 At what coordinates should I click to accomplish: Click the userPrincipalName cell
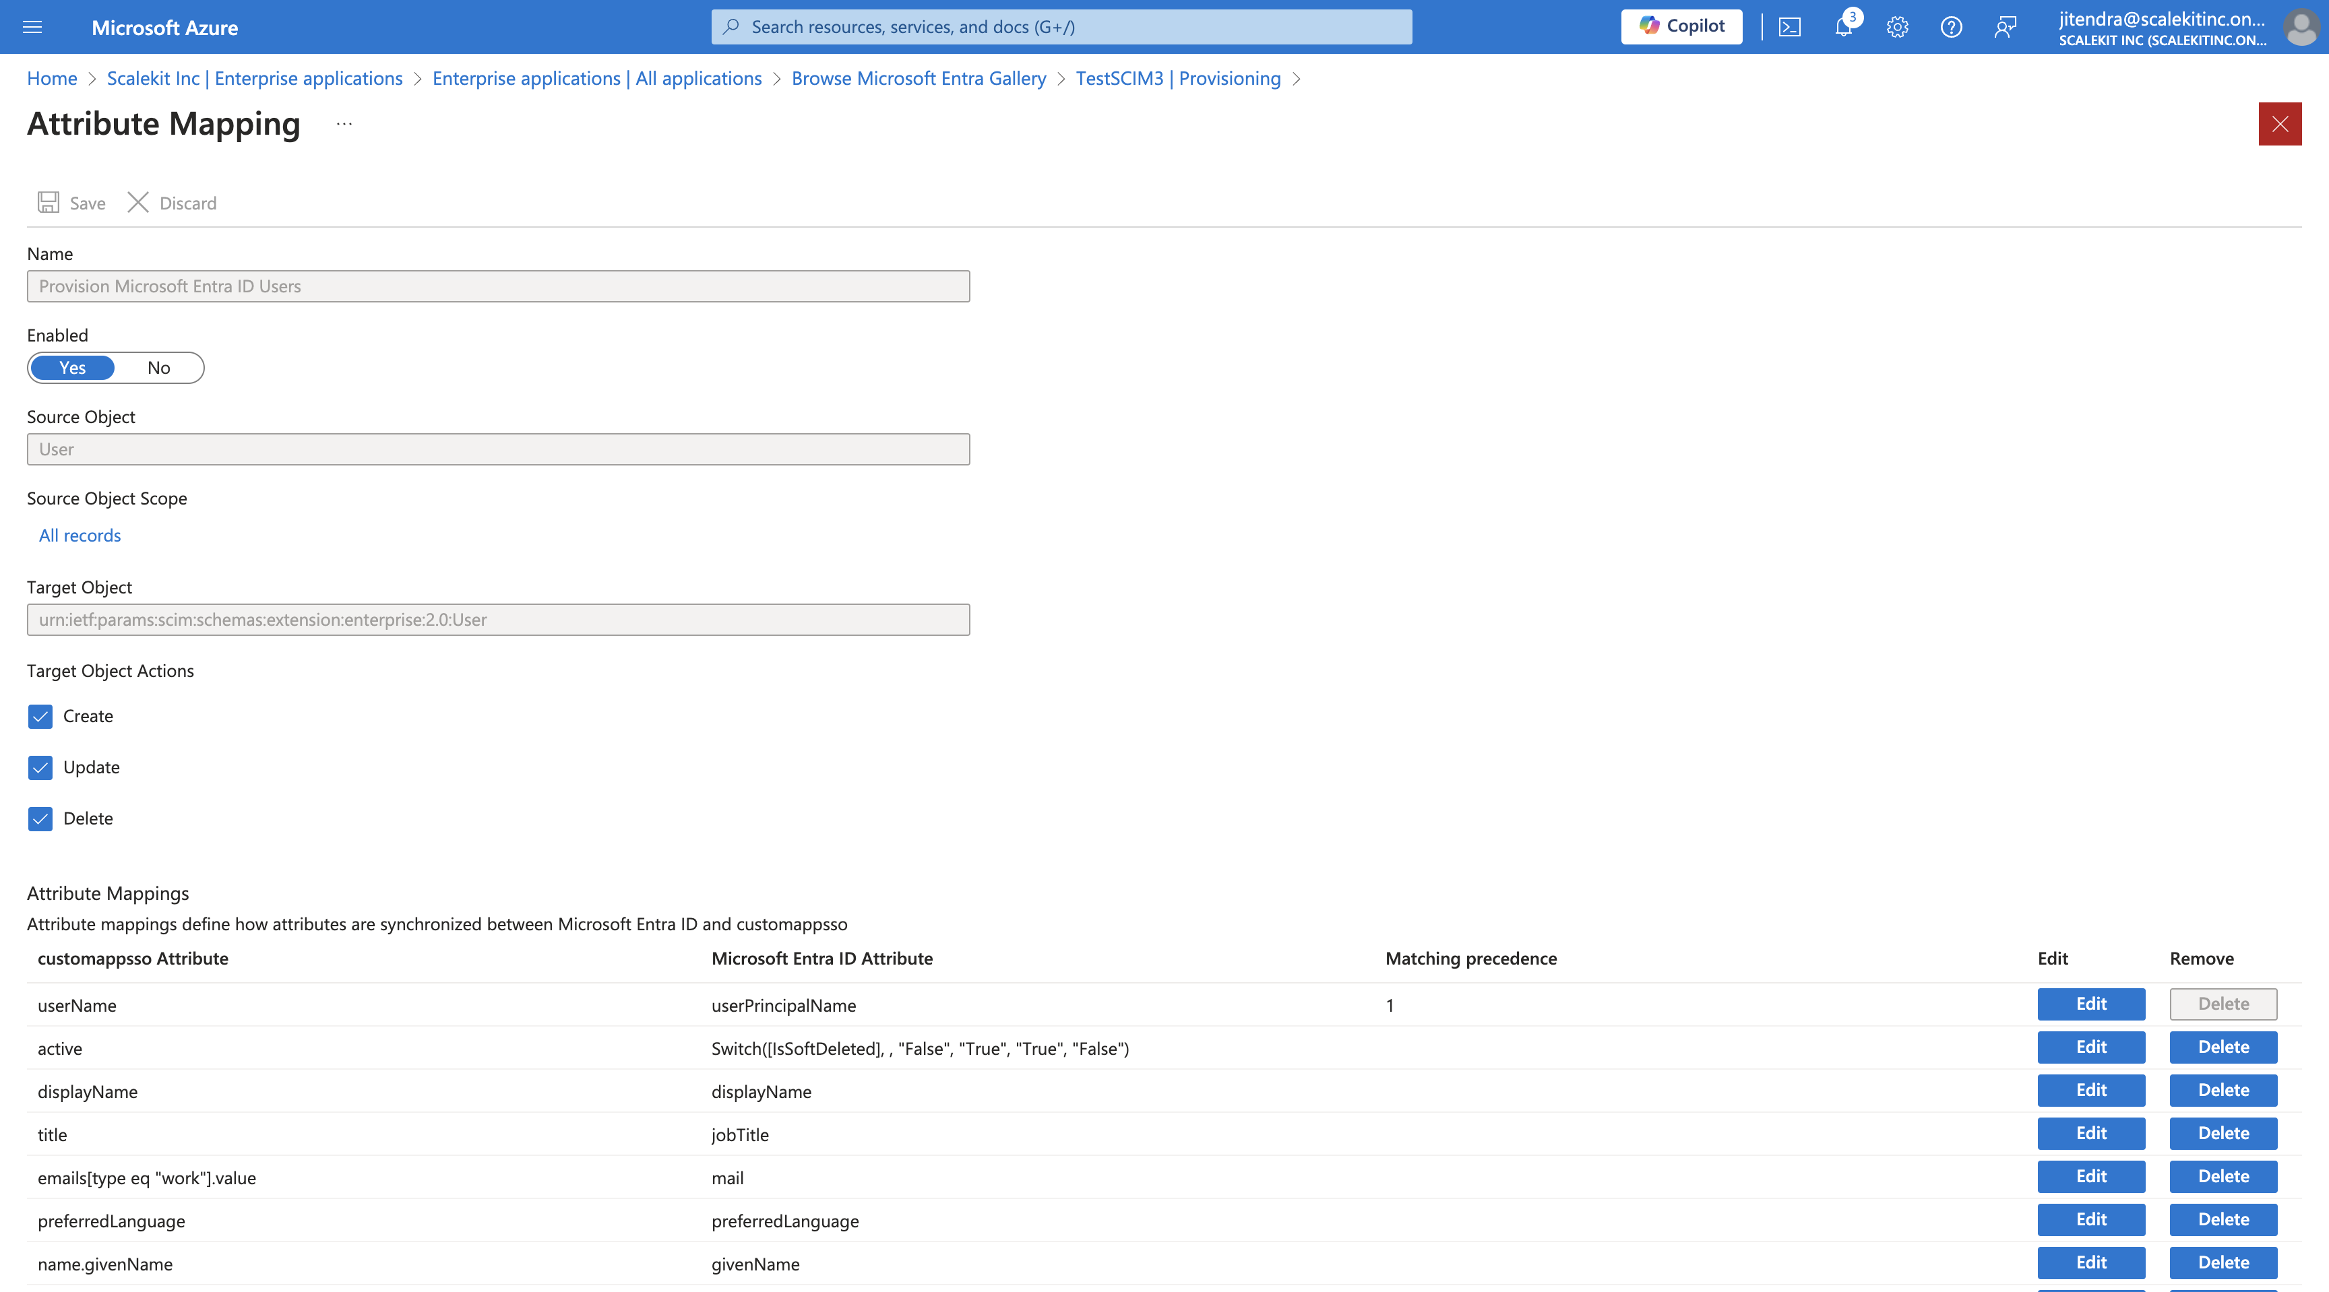(x=784, y=1006)
